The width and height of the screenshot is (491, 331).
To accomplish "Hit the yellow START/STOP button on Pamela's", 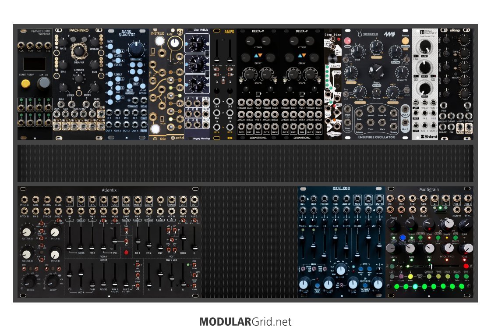I will pyautogui.click(x=26, y=83).
